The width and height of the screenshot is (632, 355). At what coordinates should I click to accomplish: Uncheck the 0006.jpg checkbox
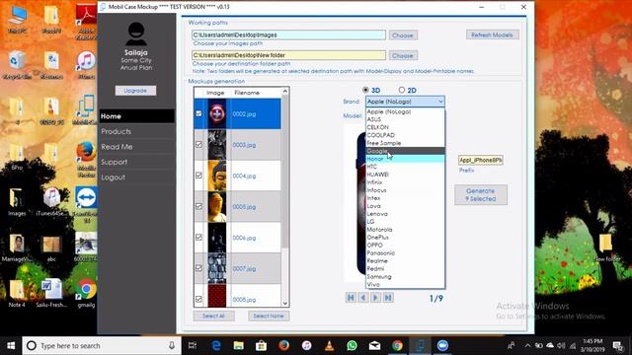click(x=198, y=238)
